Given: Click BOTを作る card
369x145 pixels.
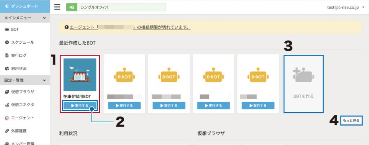Looking at the screenshot, I should (x=303, y=84).
